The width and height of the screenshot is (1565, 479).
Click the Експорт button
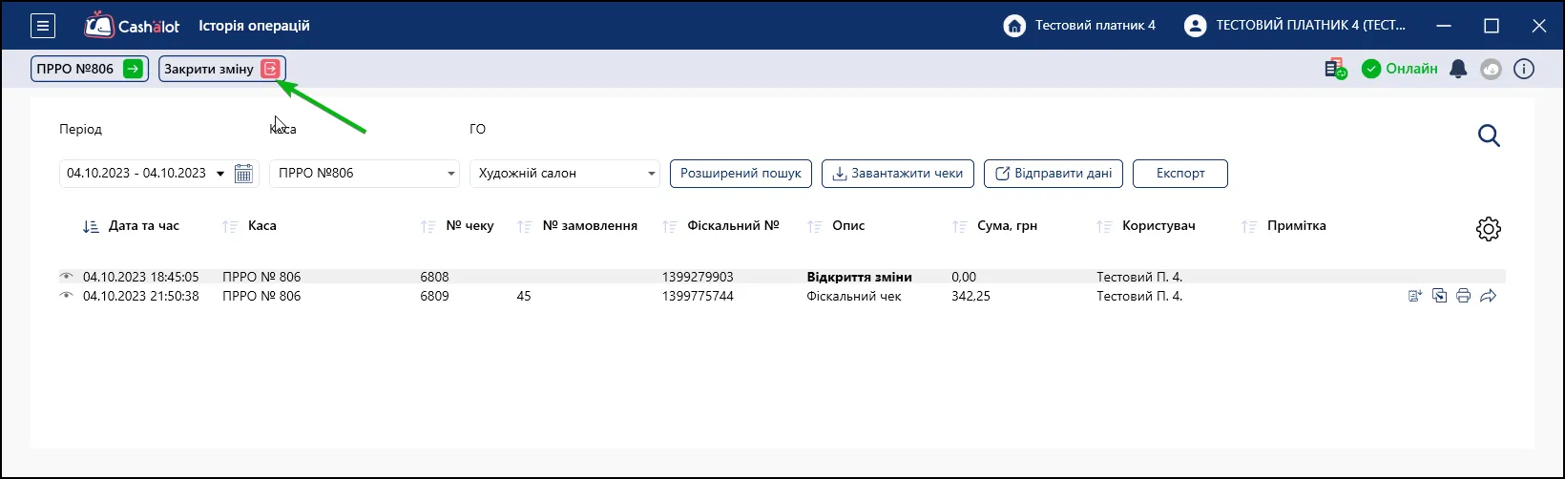(x=1180, y=174)
